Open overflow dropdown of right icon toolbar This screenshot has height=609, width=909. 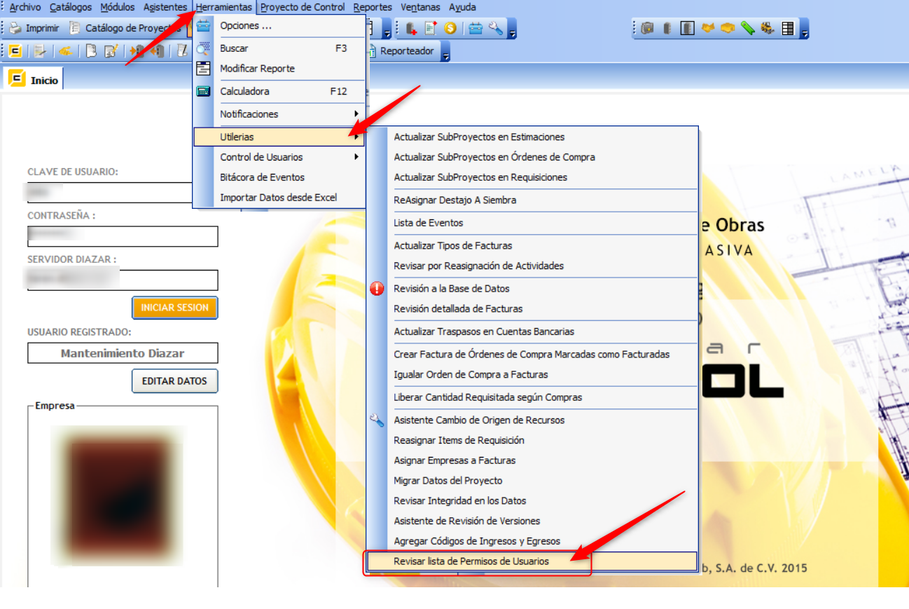coord(805,31)
